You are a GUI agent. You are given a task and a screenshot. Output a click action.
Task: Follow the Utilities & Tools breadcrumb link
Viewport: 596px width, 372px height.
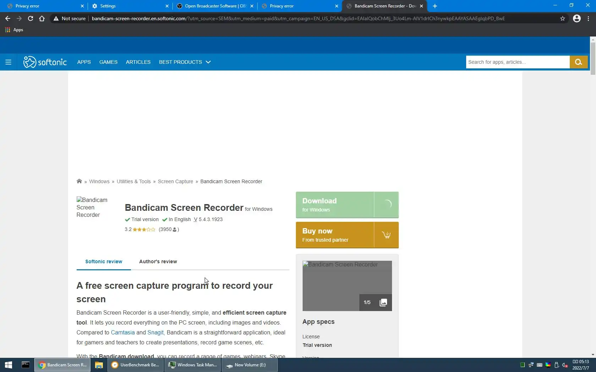point(134,181)
